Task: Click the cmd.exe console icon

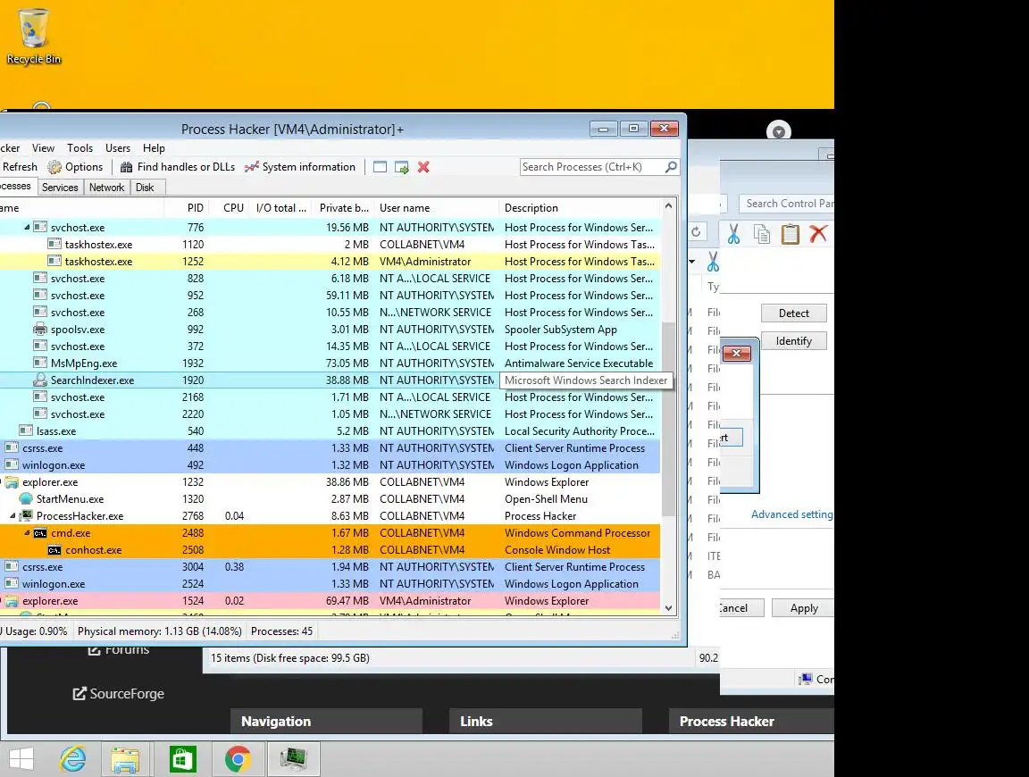Action: tap(40, 533)
